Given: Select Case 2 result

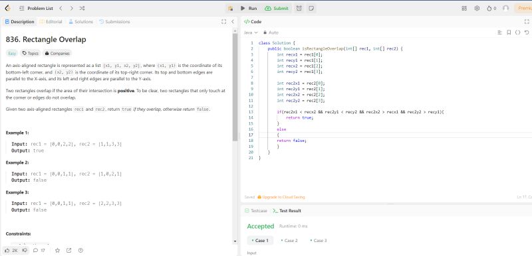Looking at the screenshot, I should pos(289,241).
